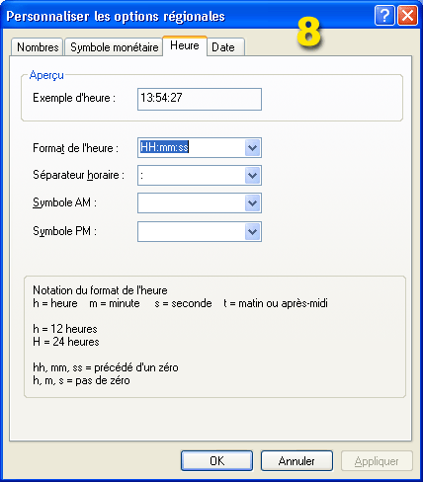Click inside the Séparateur horaire text field

coord(192,175)
